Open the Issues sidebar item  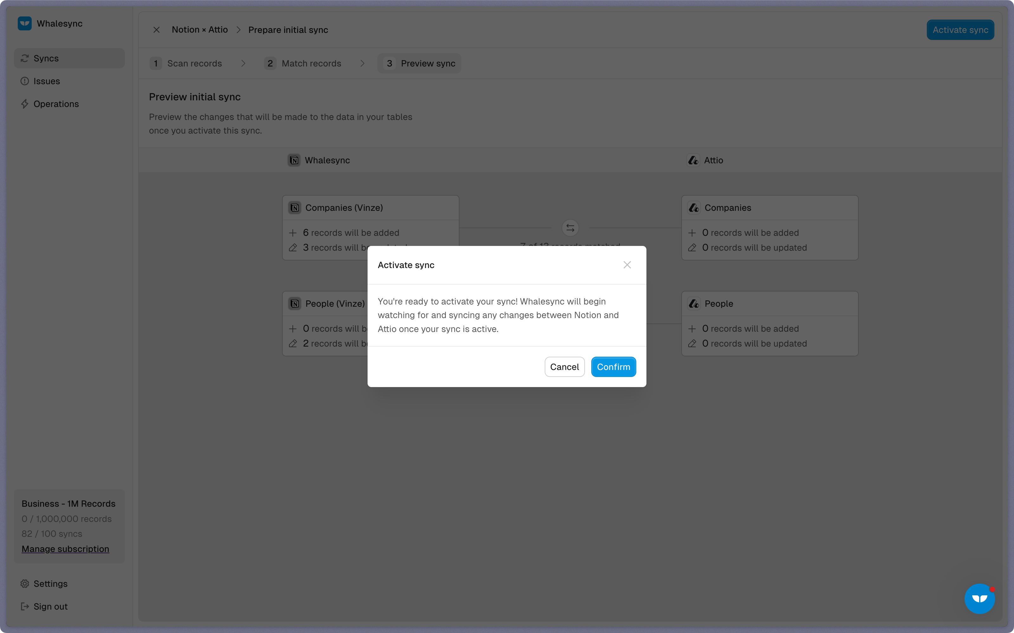tap(69, 81)
